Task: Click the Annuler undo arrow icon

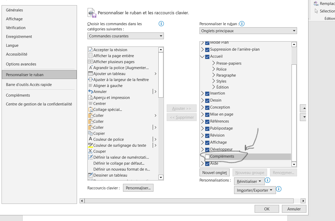Action: (x=91, y=91)
